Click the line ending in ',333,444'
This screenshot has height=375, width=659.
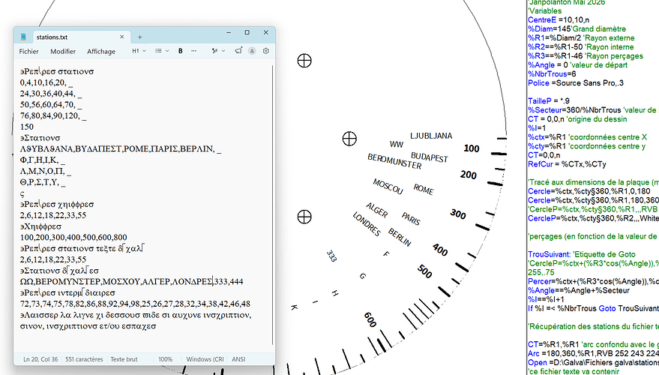tap(131, 281)
